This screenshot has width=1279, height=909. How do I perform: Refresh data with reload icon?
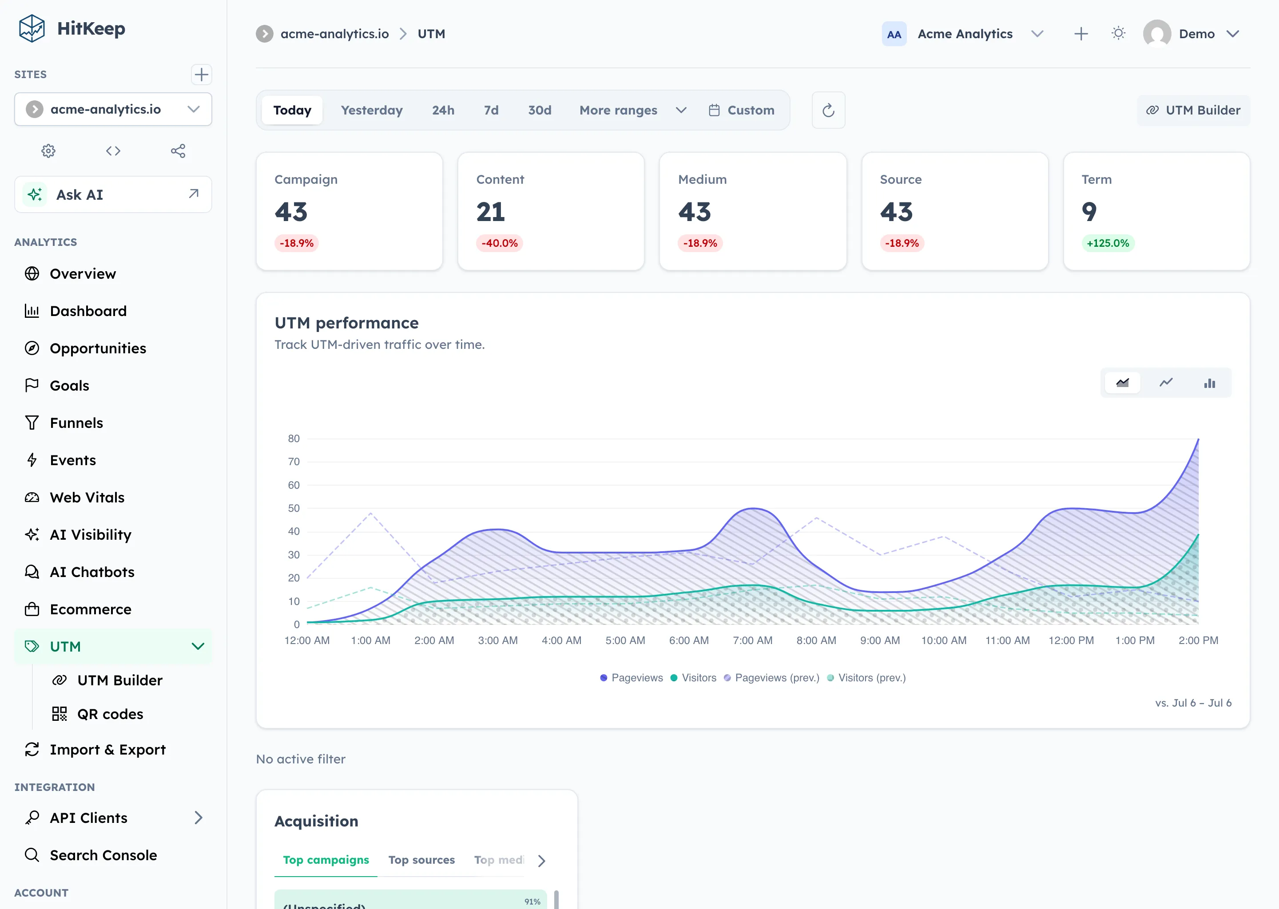(828, 110)
